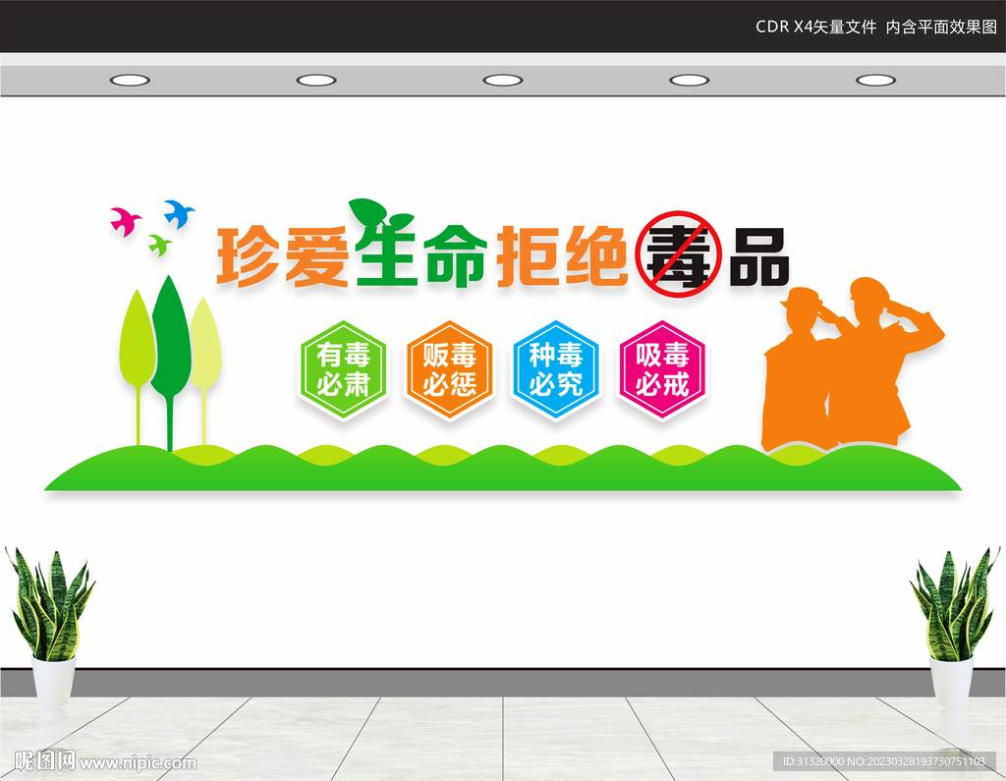Image resolution: width=1006 pixels, height=781 pixels.
Task: Click the left potted snake plant
Action: click(51, 626)
